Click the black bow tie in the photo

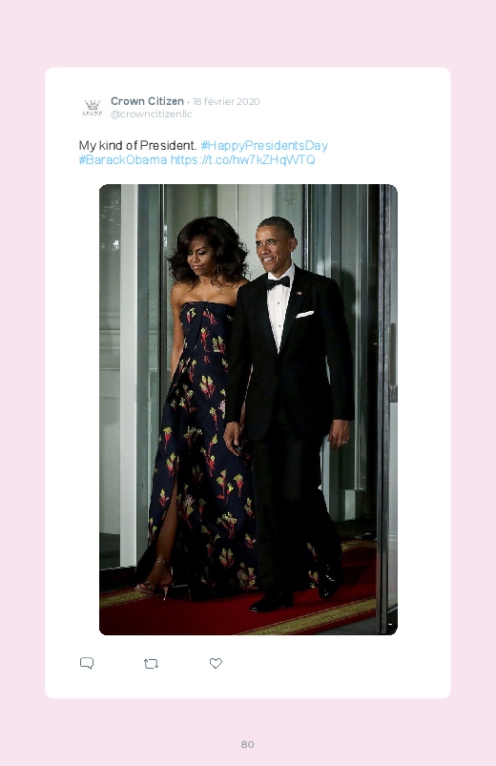coord(279,281)
